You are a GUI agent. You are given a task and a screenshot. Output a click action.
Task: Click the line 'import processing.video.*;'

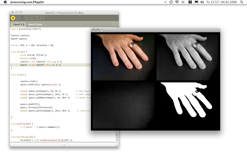tap(26, 29)
